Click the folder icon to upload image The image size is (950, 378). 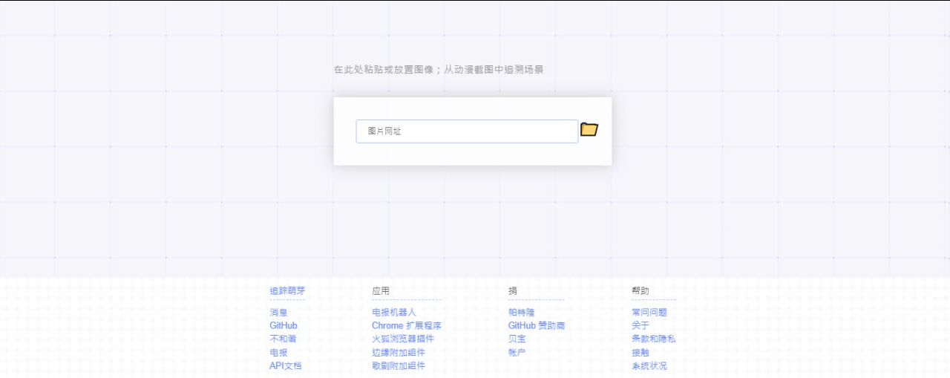coord(589,130)
